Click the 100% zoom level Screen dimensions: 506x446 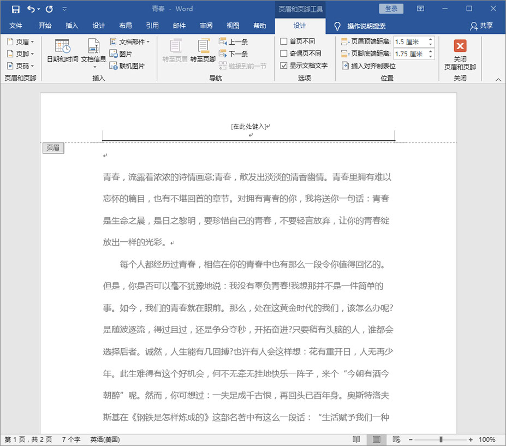[x=487, y=439]
